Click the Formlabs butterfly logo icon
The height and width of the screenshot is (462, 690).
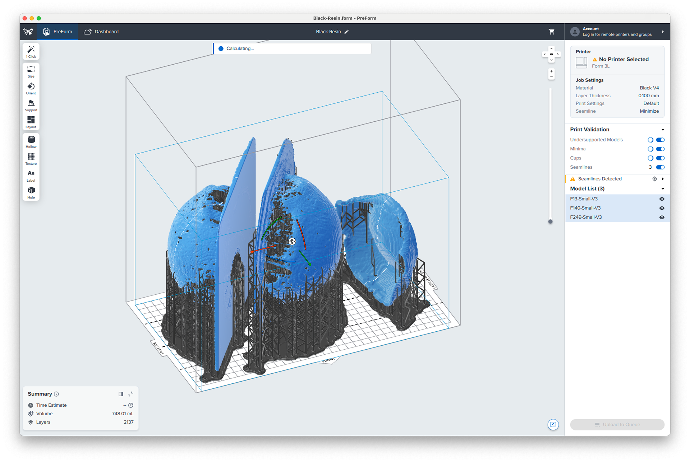(28, 32)
